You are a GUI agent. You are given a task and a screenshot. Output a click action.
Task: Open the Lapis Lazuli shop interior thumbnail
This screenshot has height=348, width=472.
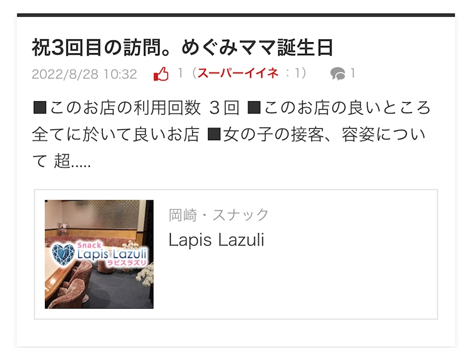(99, 254)
